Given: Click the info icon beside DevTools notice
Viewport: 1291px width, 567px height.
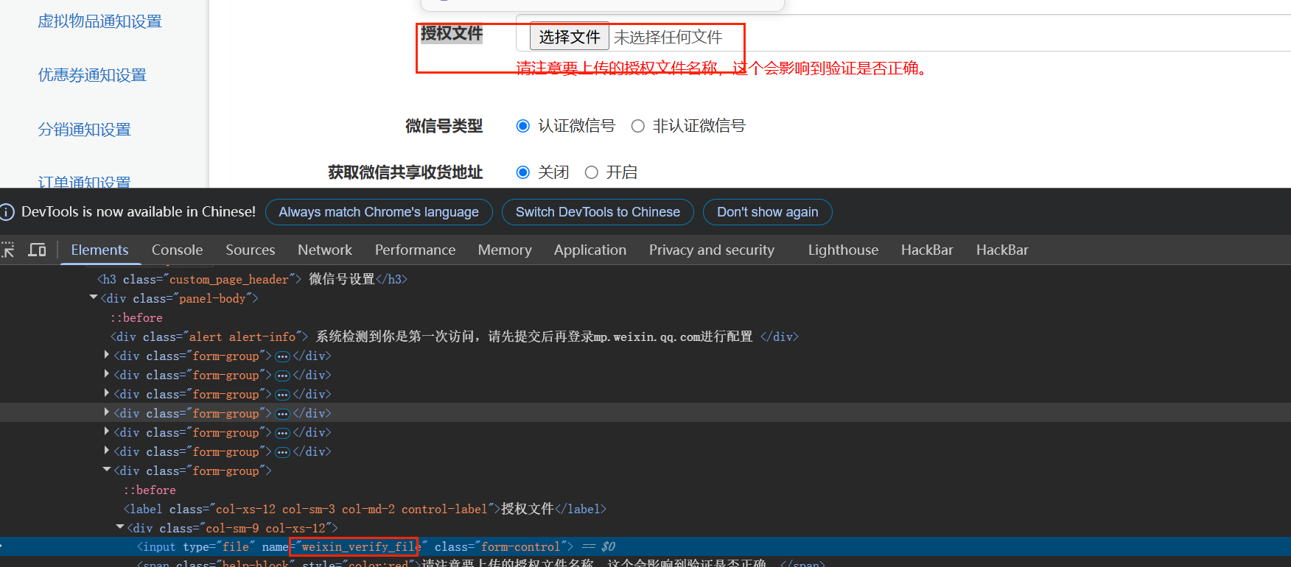Looking at the screenshot, I should click(x=7, y=212).
